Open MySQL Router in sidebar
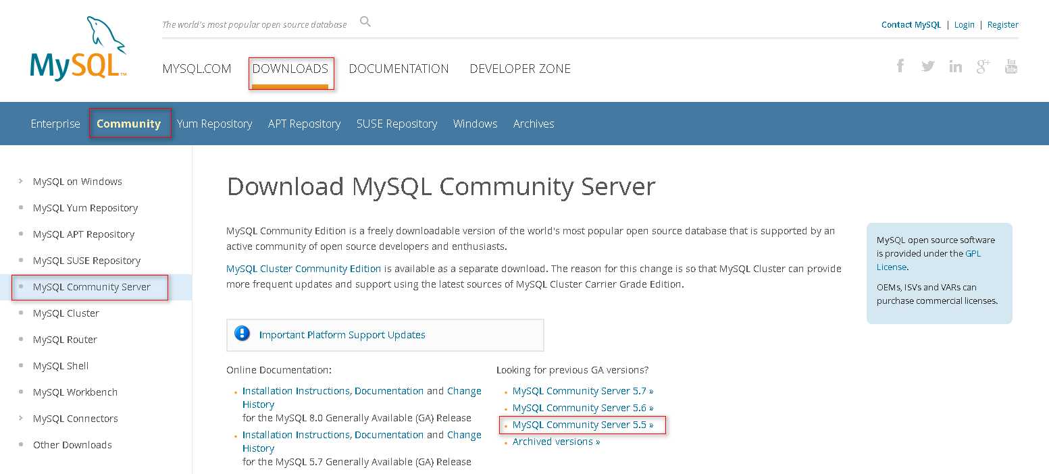Viewport: 1049px width, 474px height. point(65,340)
